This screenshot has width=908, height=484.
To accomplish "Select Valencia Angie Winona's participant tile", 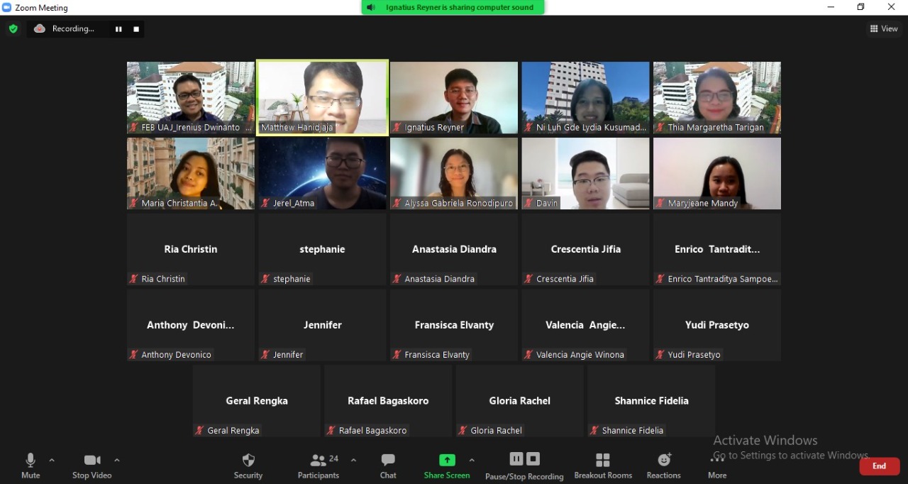I will point(586,326).
